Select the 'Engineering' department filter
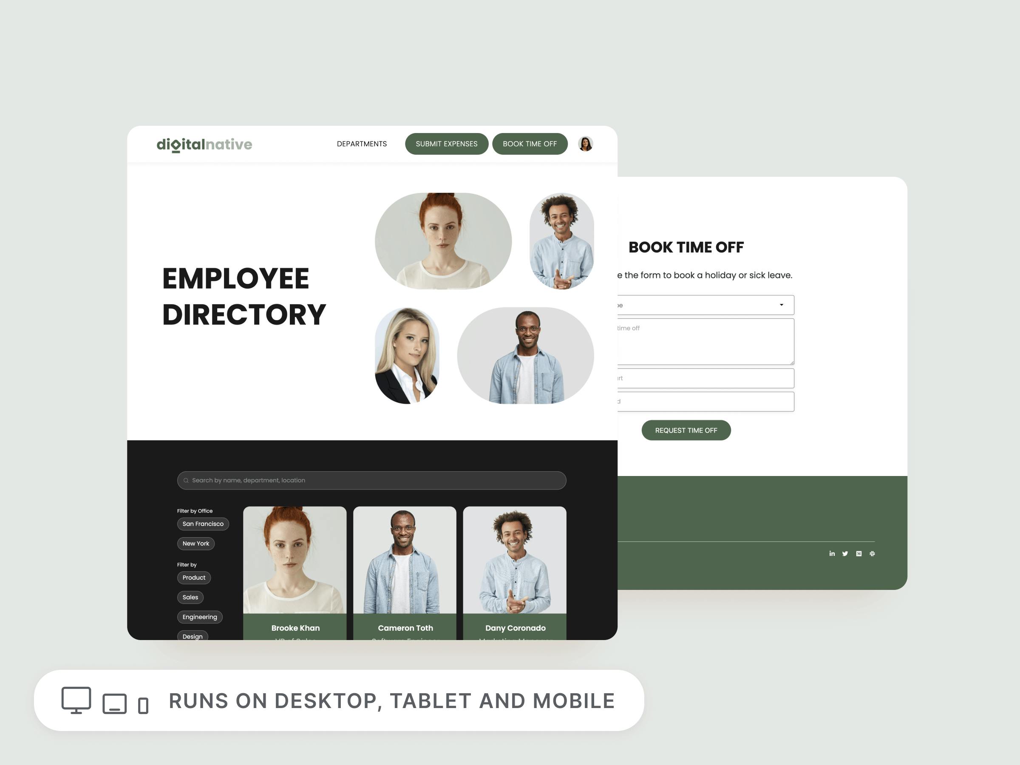The height and width of the screenshot is (765, 1020). 199,617
